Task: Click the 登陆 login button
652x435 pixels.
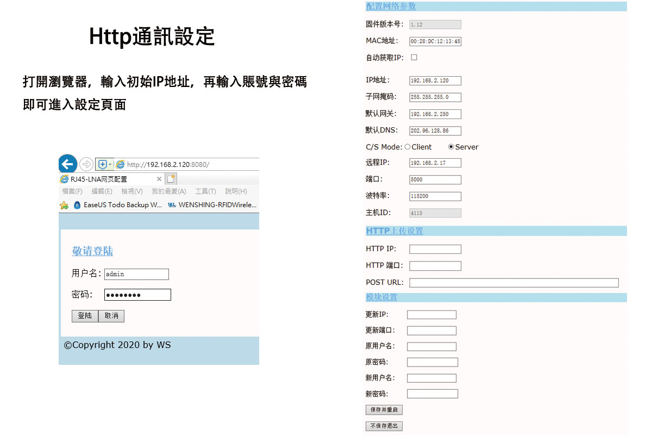Action: click(85, 316)
